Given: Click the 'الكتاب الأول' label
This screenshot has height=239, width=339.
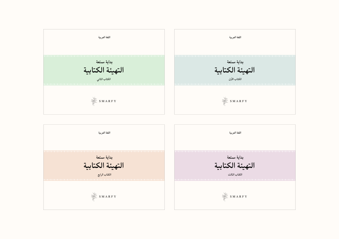Looking at the screenshot, I should [235, 79].
